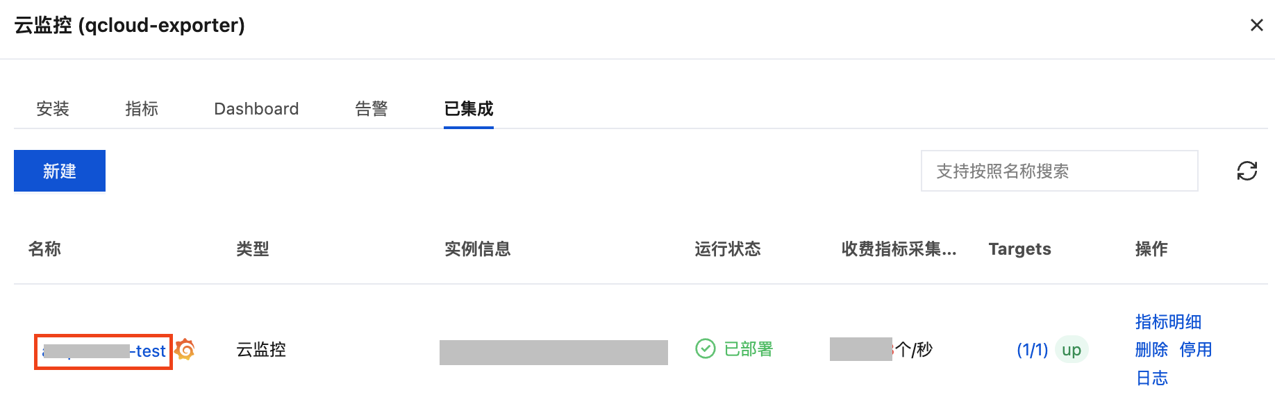Click the 删除 action link
1275x404 pixels.
coord(1151,350)
